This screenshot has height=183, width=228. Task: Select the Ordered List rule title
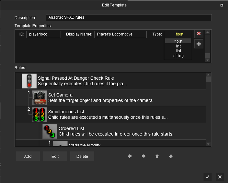pos(71,128)
